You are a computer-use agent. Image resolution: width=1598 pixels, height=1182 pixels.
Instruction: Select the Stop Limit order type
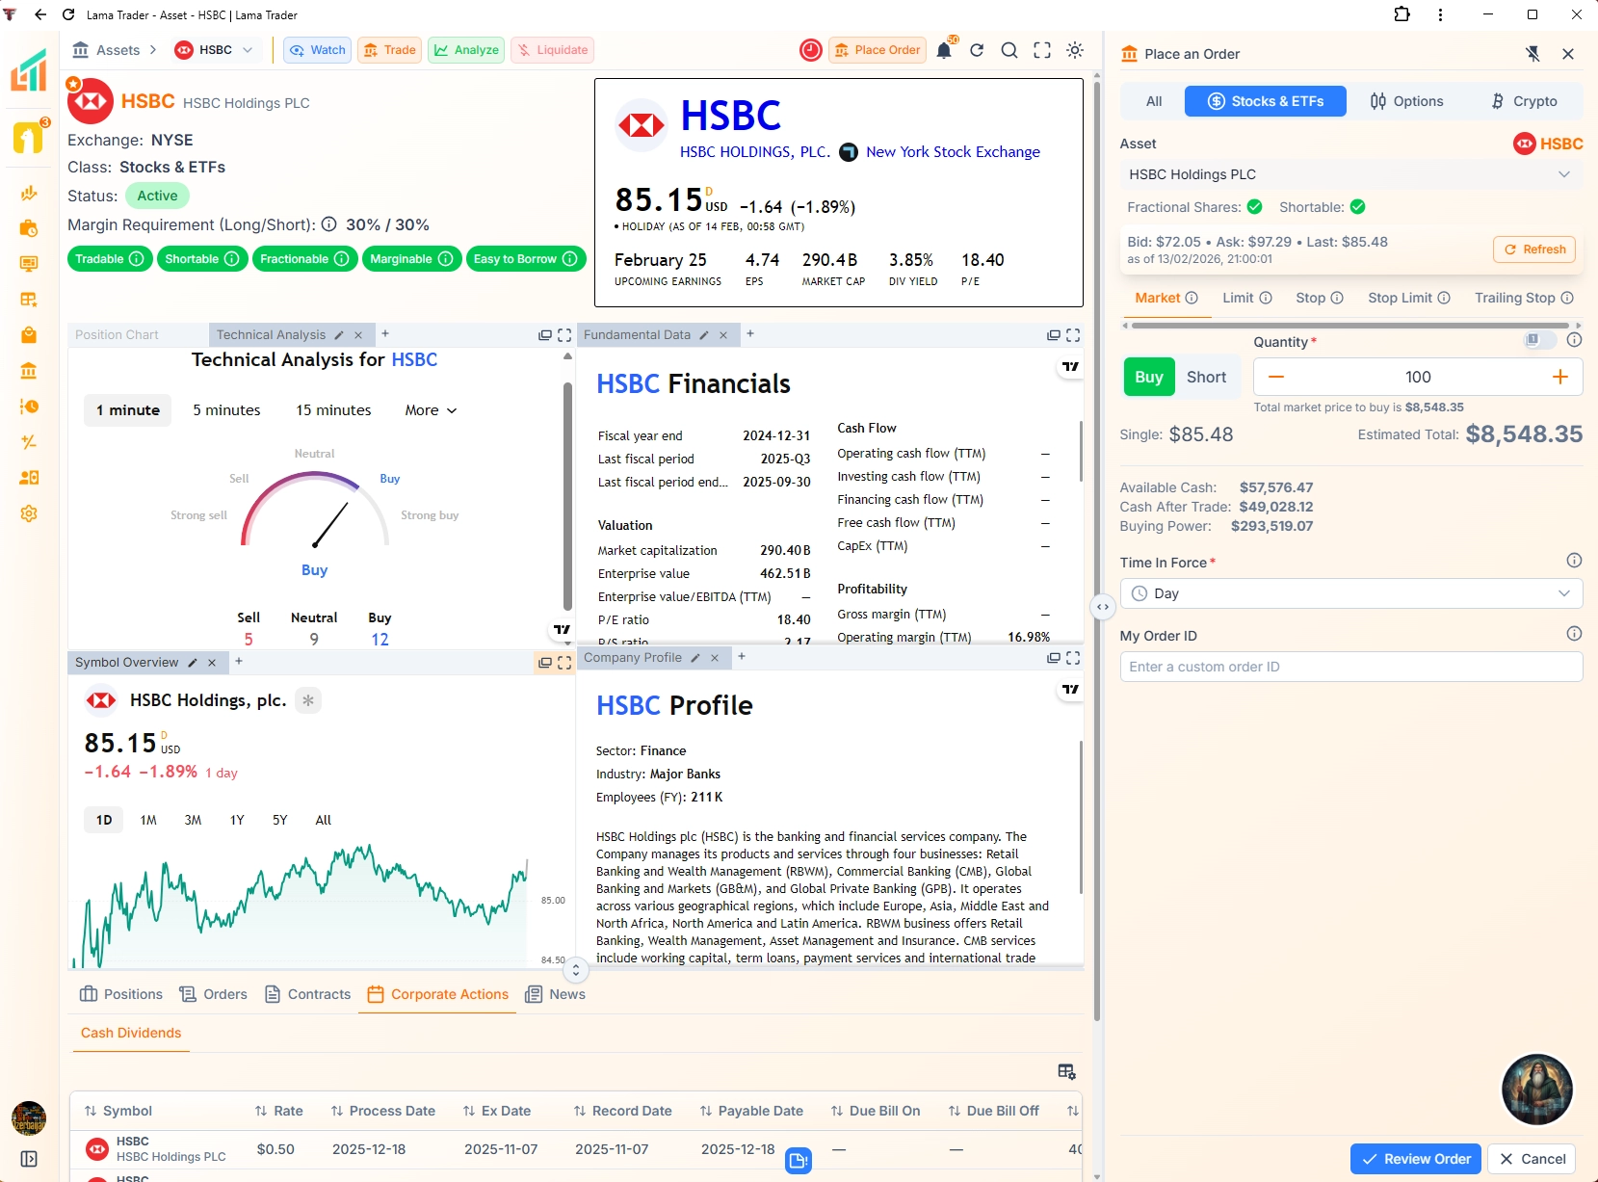(x=1409, y=298)
